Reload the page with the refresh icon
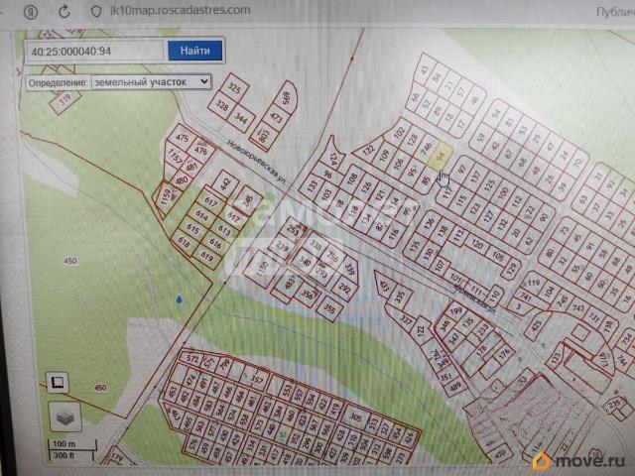The width and height of the screenshot is (635, 476). tap(63, 12)
